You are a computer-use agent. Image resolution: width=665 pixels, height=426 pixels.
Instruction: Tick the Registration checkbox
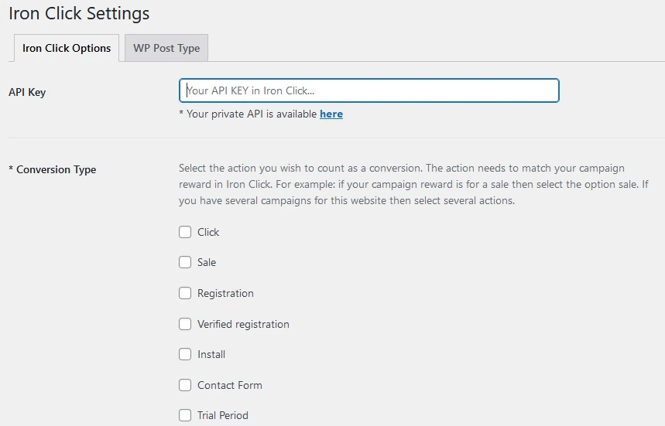pyautogui.click(x=185, y=293)
